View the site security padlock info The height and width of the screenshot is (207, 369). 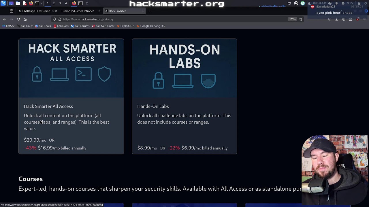60,19
